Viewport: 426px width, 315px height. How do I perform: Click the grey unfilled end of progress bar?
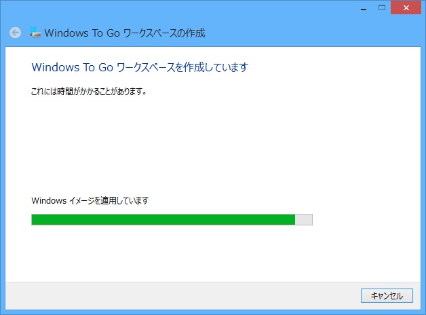(303, 219)
